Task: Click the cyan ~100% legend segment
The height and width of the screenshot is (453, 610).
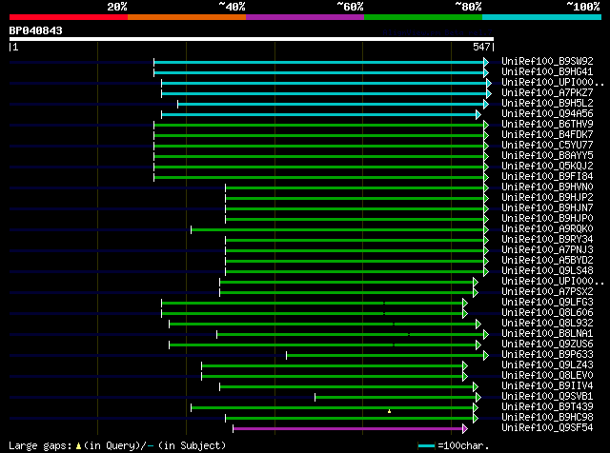Action: click(542, 17)
